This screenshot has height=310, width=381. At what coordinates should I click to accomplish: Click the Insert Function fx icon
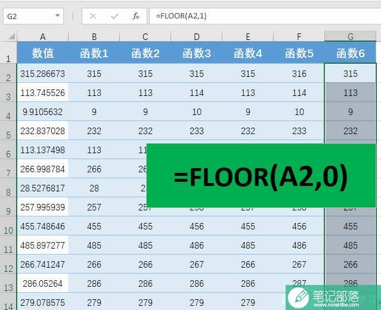tap(136, 16)
